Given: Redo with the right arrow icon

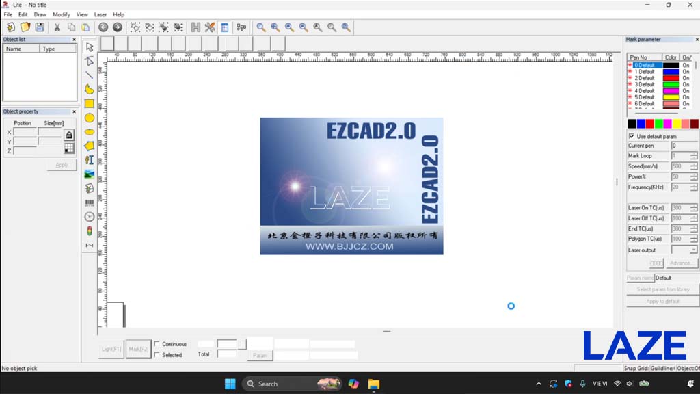Looking at the screenshot, I should pyautogui.click(x=118, y=27).
